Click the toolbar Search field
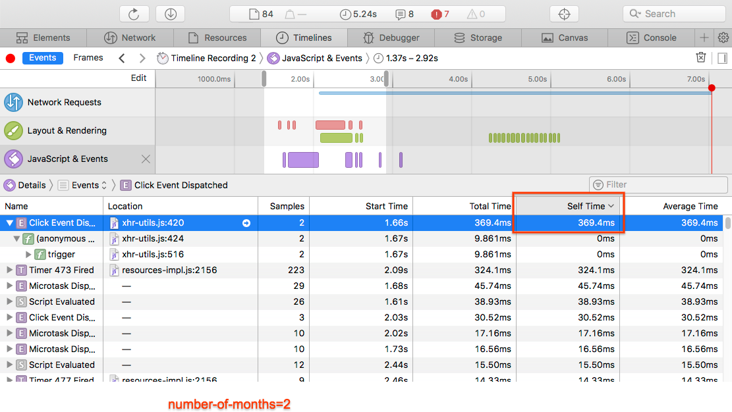 pos(674,14)
